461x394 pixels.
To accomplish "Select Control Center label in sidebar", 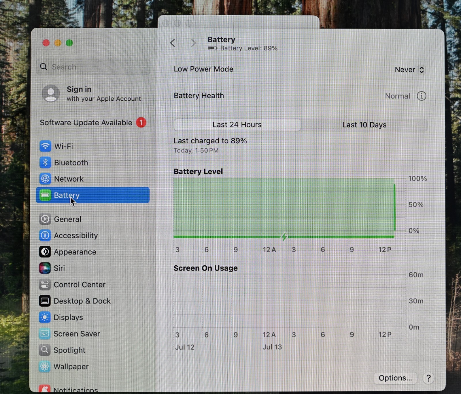I will 80,285.
